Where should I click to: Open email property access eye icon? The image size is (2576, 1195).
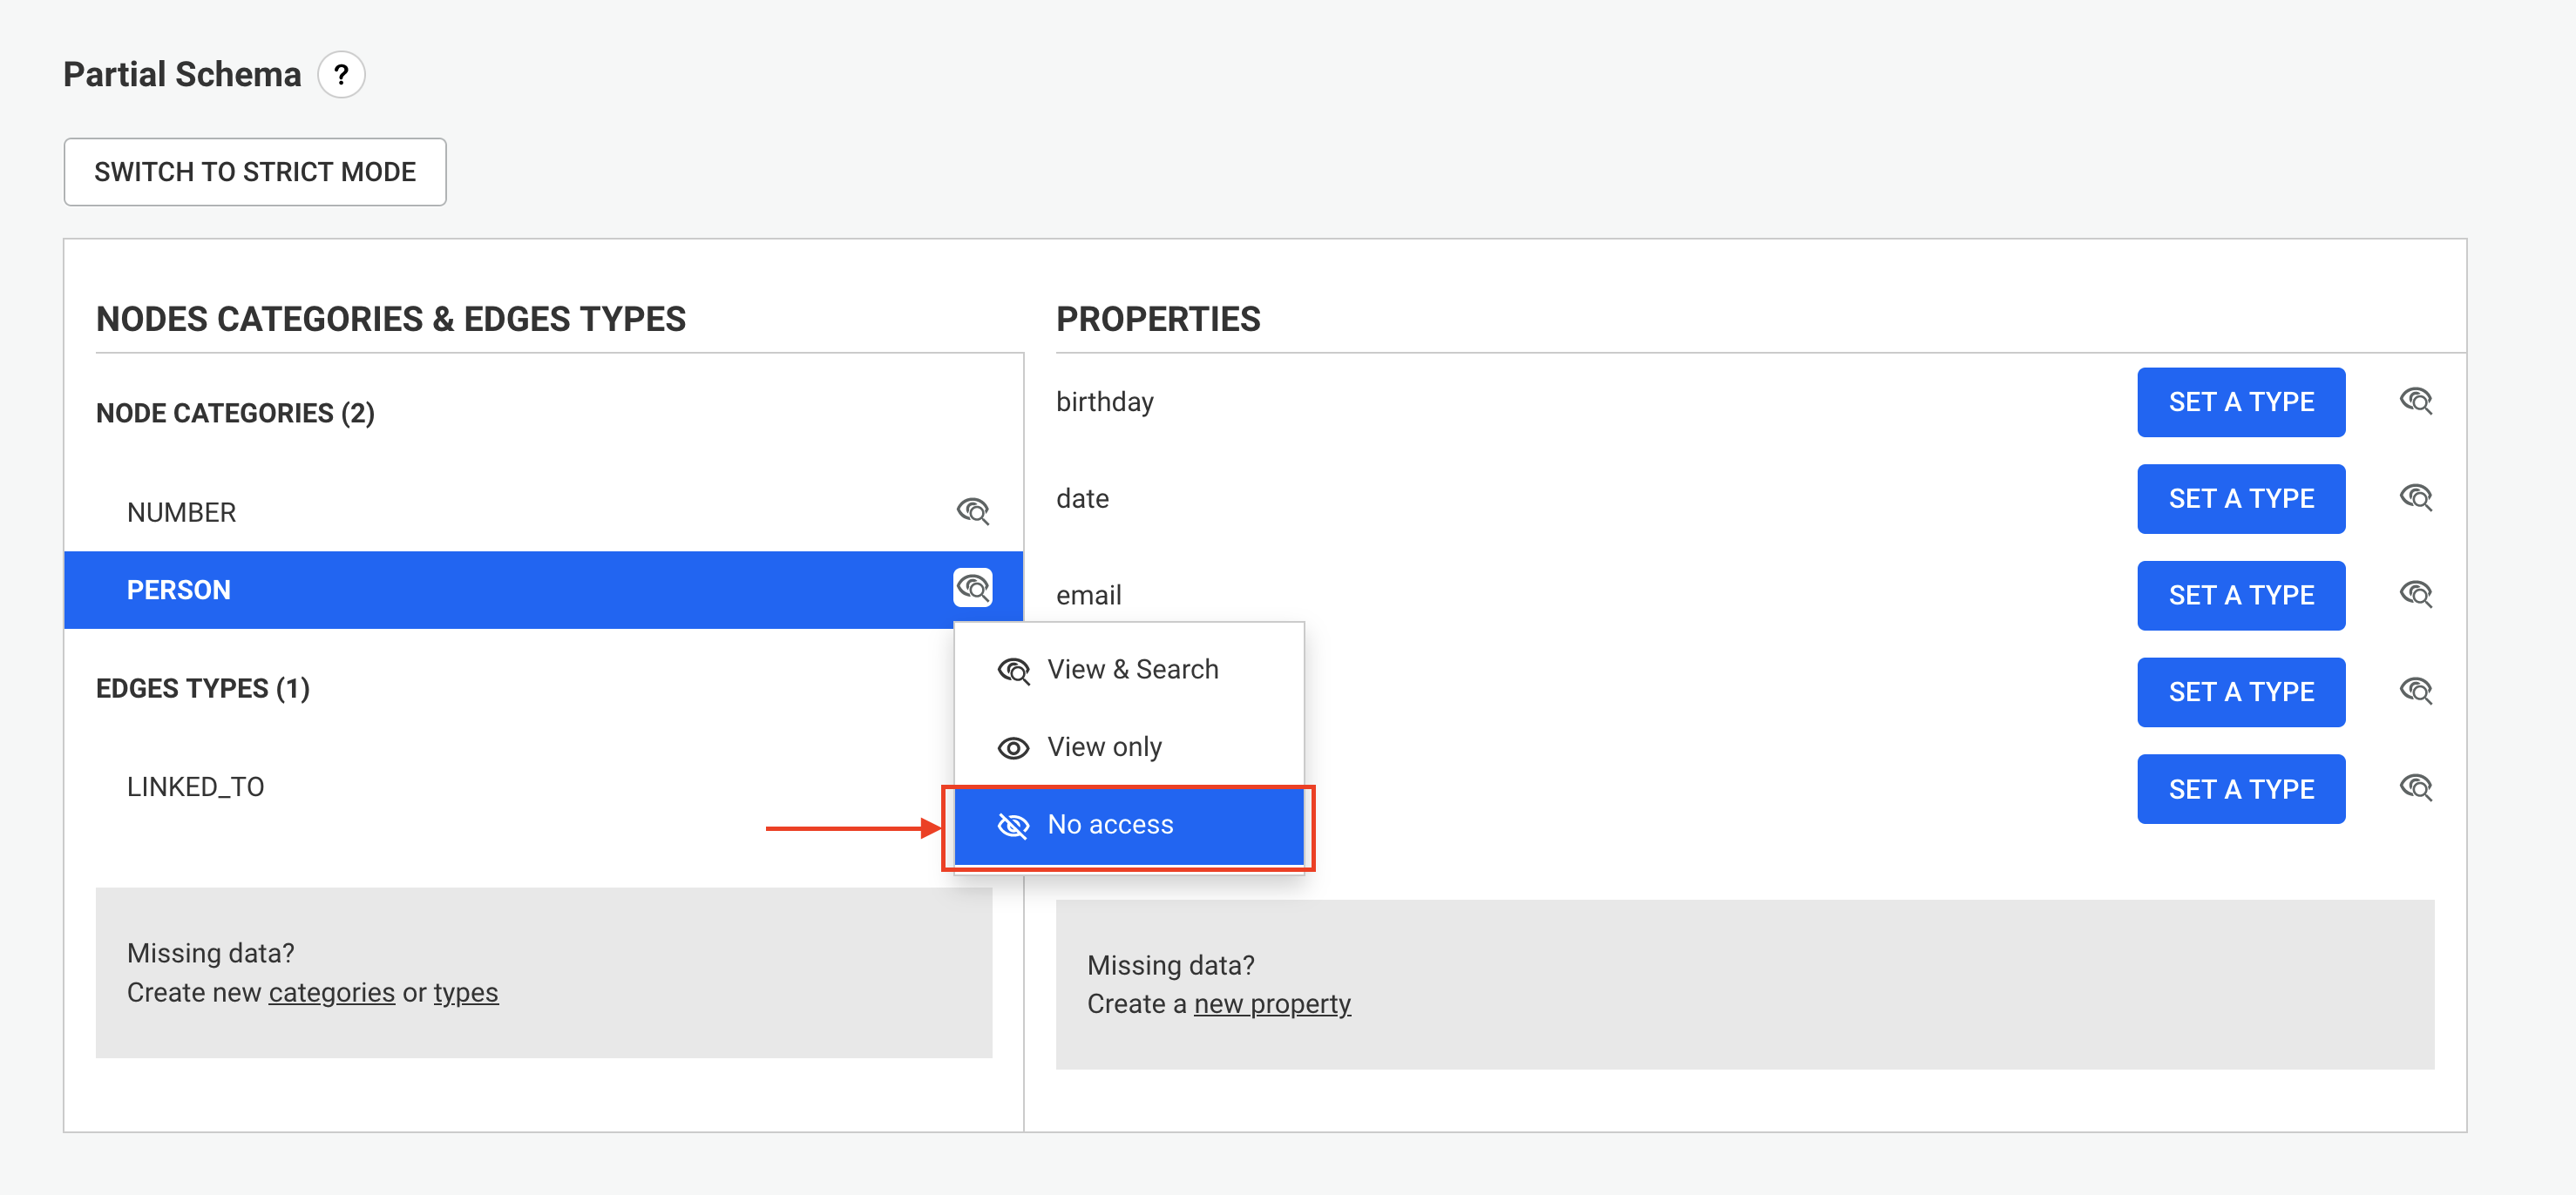click(2415, 595)
